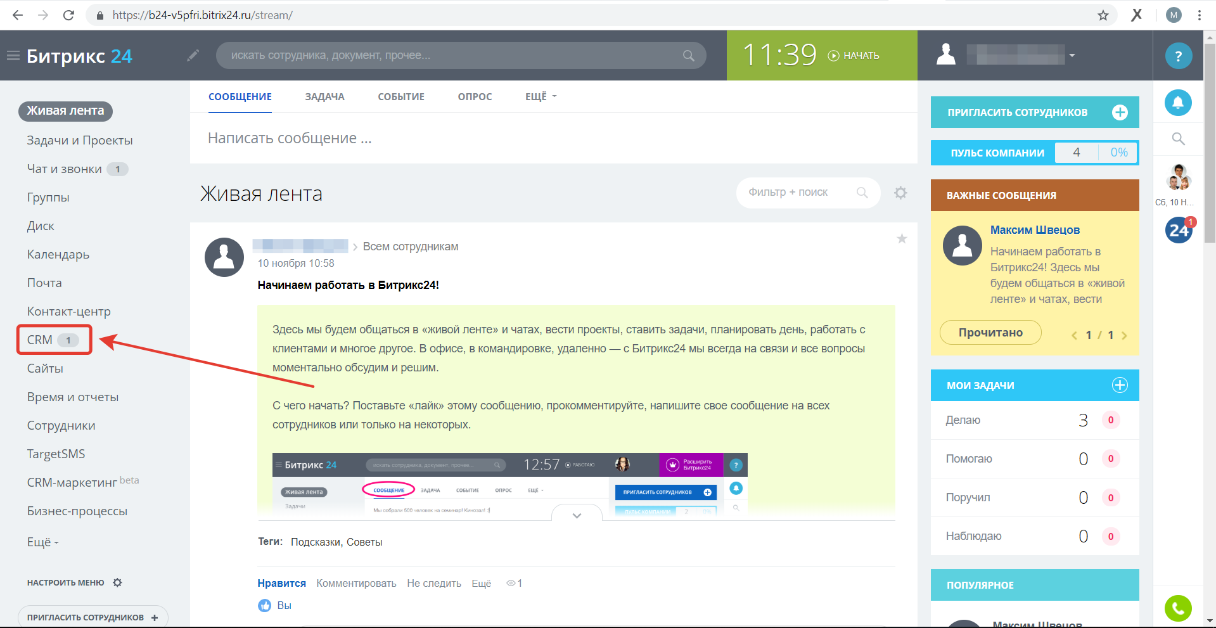This screenshot has height=628, width=1216.
Task: Open the help question mark icon
Action: tap(1178, 56)
